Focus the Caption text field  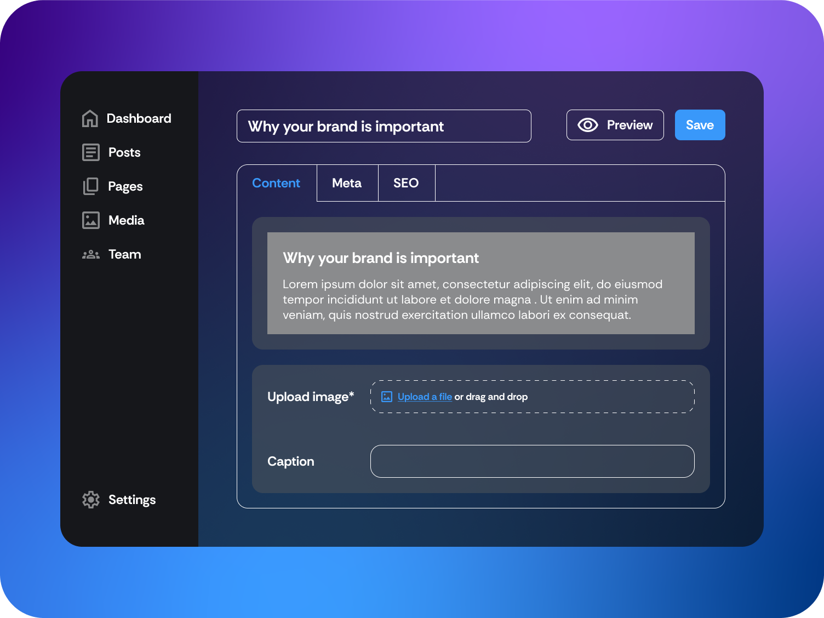532,461
